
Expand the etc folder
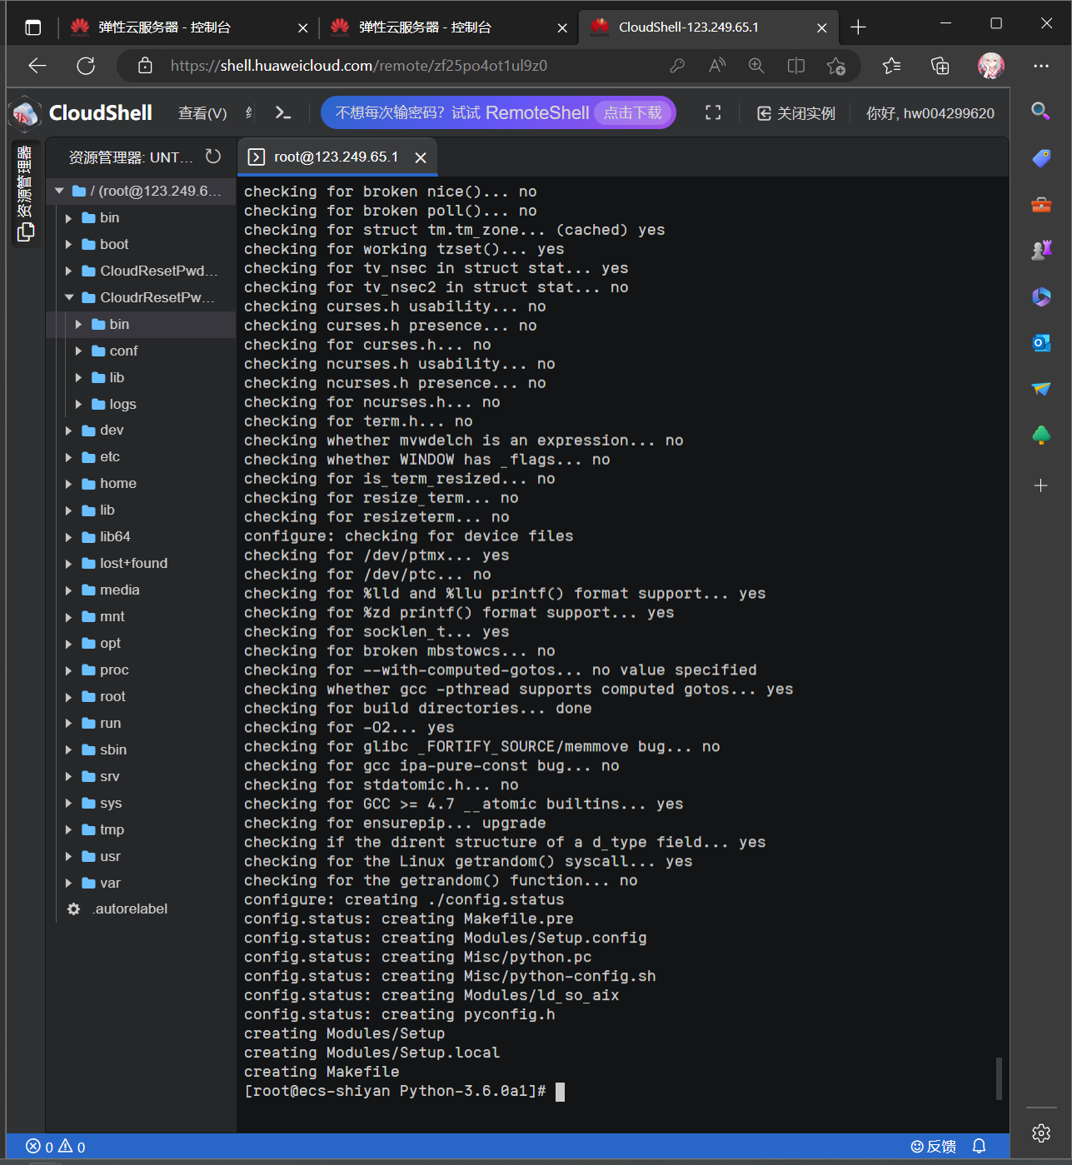coord(110,456)
